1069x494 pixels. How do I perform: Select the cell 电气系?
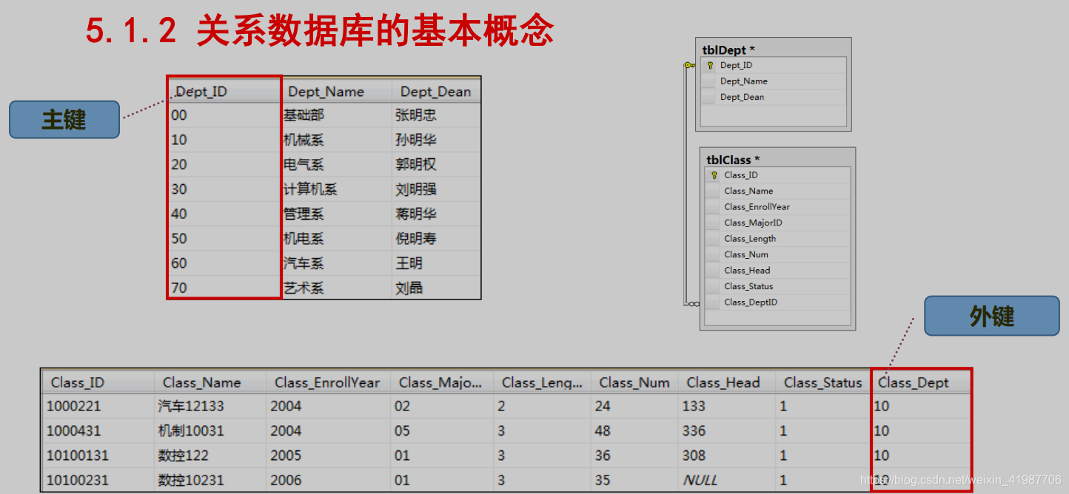(x=337, y=164)
